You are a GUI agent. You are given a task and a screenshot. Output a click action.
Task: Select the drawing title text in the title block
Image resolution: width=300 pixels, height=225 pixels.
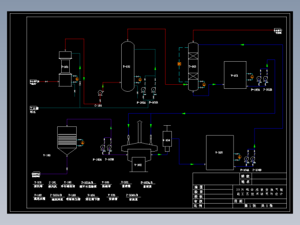[x=260, y=192]
